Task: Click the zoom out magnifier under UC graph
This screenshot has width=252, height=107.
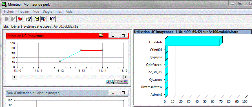Action: pos(112,81)
